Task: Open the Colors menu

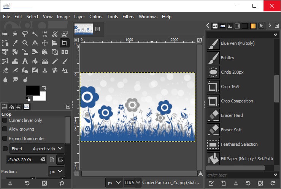Action: pyautogui.click(x=96, y=17)
